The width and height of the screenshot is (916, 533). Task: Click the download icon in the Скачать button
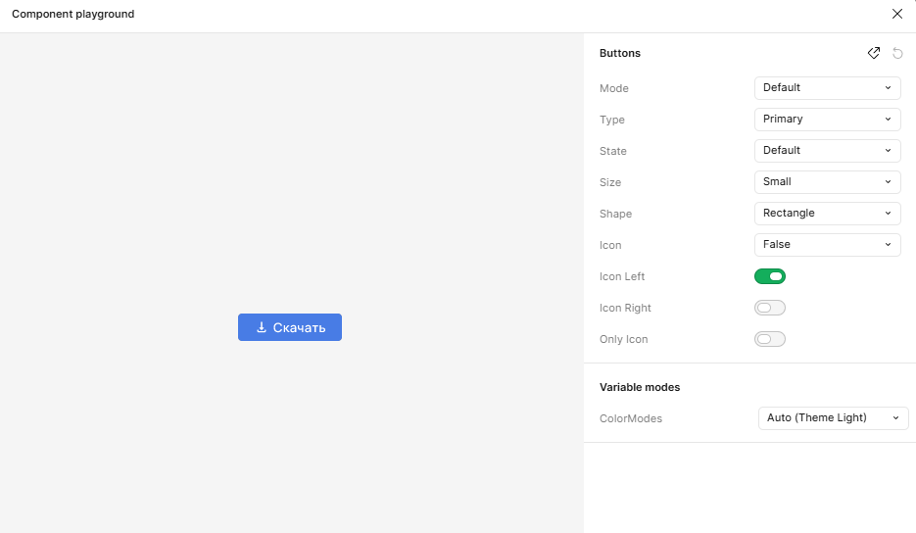pyautogui.click(x=262, y=327)
